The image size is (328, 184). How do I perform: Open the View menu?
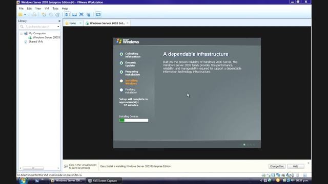(38, 8)
